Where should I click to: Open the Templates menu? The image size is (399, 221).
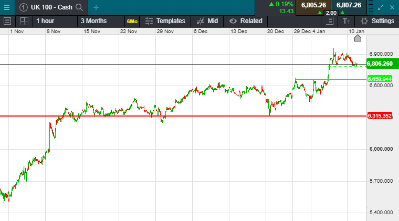[x=165, y=21]
